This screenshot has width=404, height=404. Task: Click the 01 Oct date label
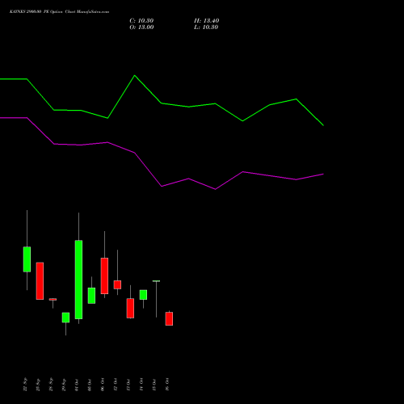pos(77,385)
